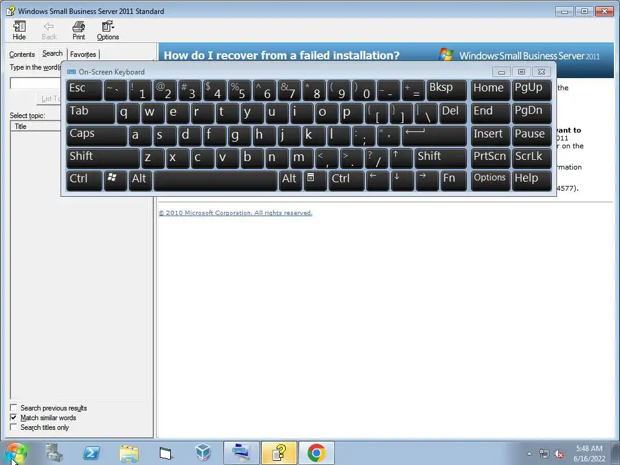The image size is (620, 465).
Task: Click the spacebar on On-Screen Keyboard
Action: [x=216, y=180]
